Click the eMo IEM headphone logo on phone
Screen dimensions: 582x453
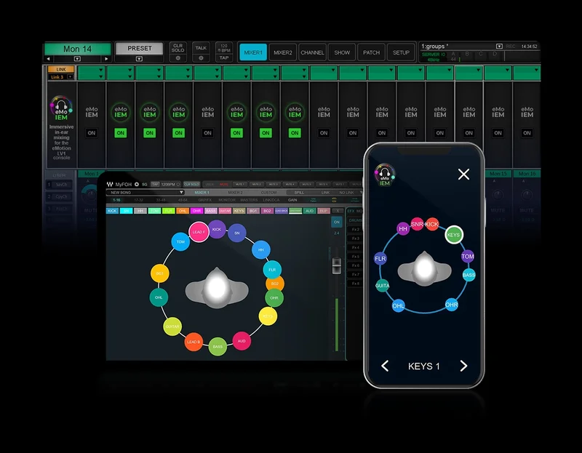click(x=385, y=175)
